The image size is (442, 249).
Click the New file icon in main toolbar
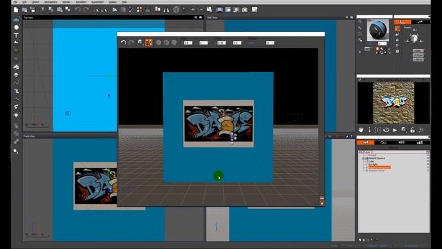click(16, 10)
